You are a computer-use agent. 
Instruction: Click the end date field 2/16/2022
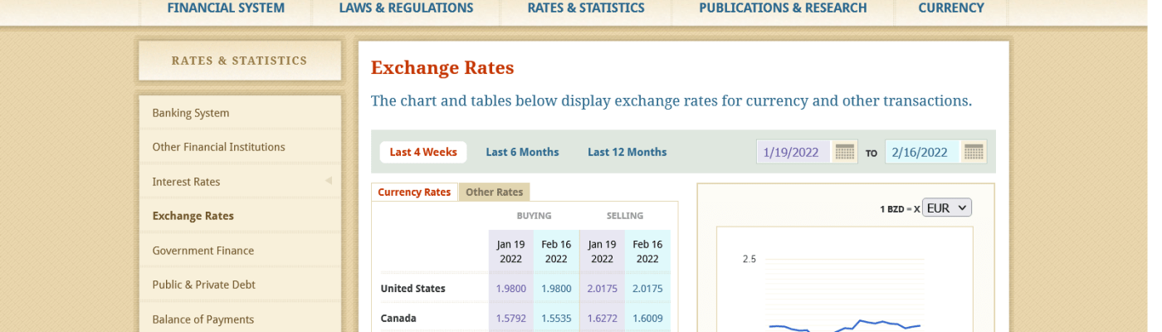point(921,152)
